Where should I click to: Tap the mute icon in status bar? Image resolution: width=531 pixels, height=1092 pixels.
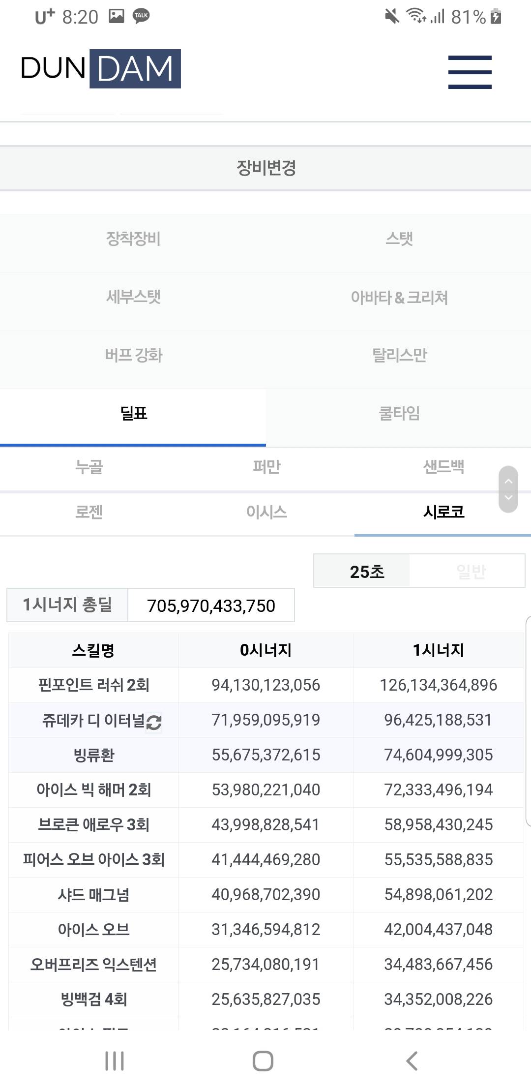(x=392, y=17)
